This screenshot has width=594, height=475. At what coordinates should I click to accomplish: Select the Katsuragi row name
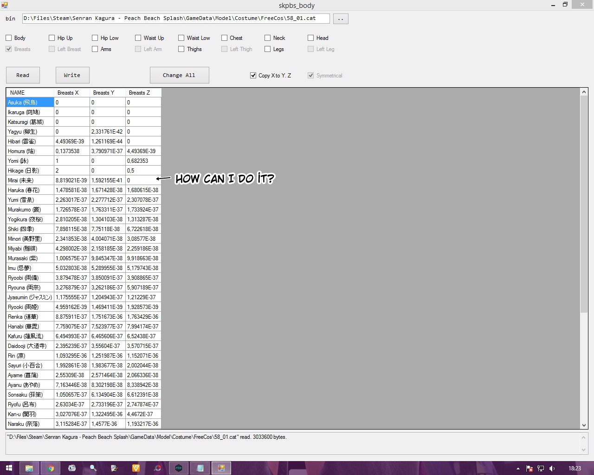[x=30, y=122]
